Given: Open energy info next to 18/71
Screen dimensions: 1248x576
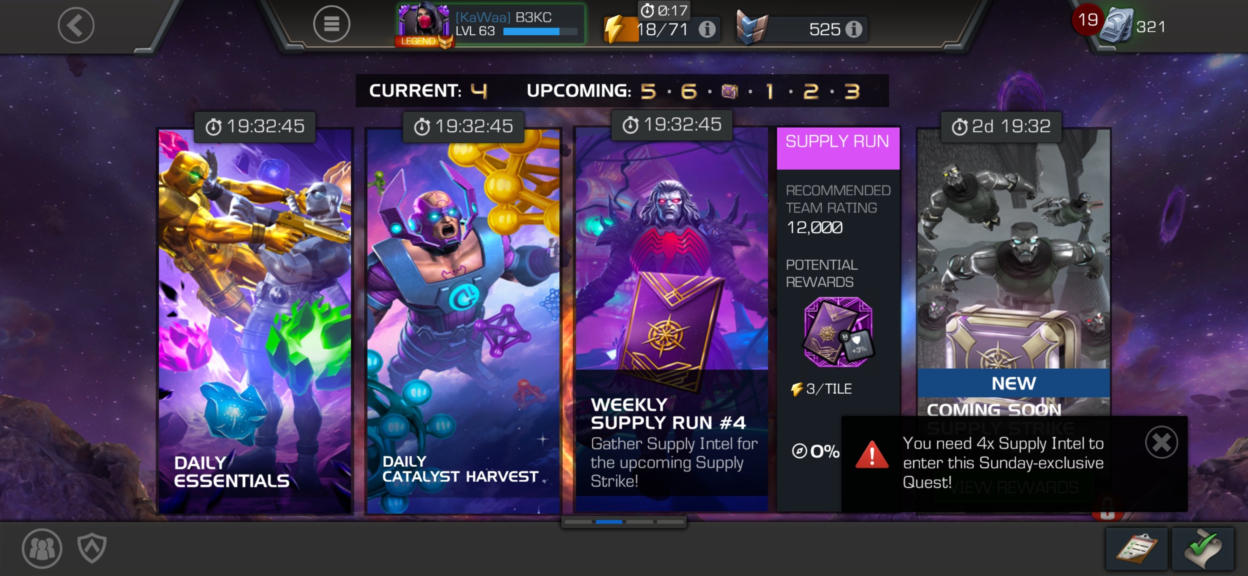Looking at the screenshot, I should coord(707,30).
